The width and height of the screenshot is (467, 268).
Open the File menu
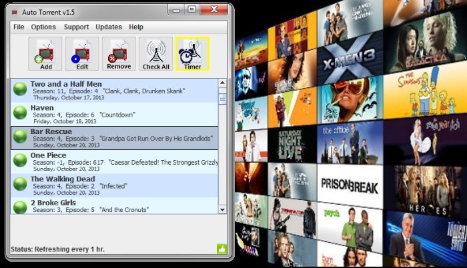point(19,27)
